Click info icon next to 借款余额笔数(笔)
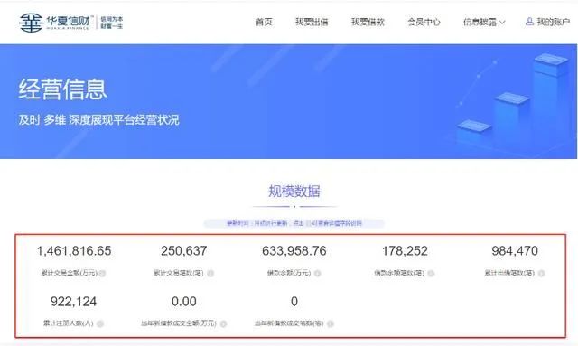578x346 pixels. 431,274
